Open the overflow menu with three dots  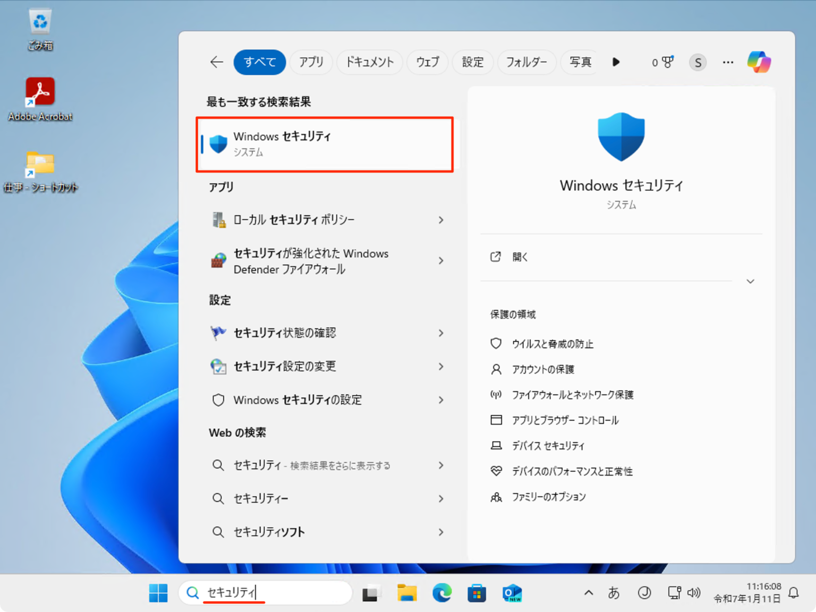[x=727, y=62]
